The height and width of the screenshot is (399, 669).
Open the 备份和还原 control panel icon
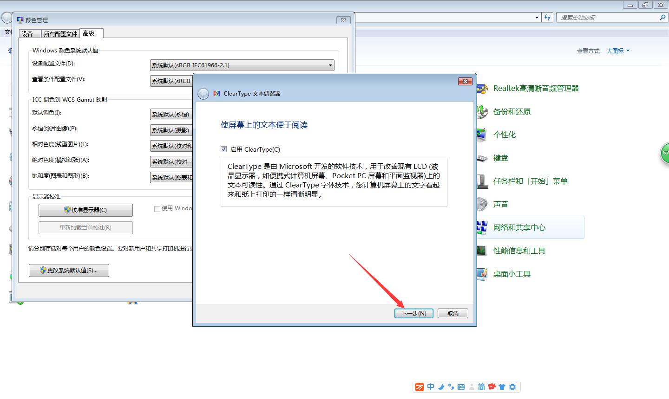482,111
